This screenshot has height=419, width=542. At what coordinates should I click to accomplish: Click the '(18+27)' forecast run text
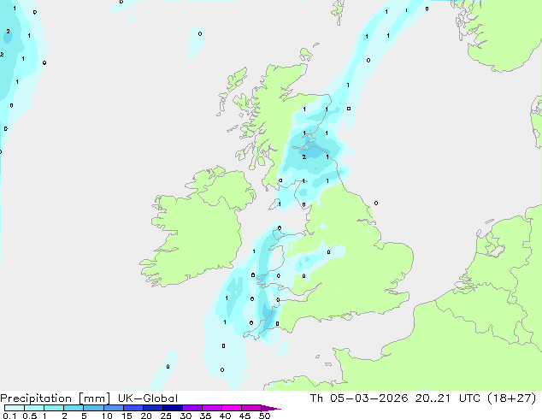tap(512, 398)
